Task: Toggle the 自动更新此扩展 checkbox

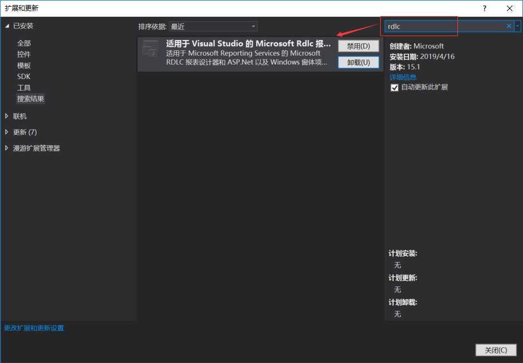Action: pyautogui.click(x=395, y=88)
